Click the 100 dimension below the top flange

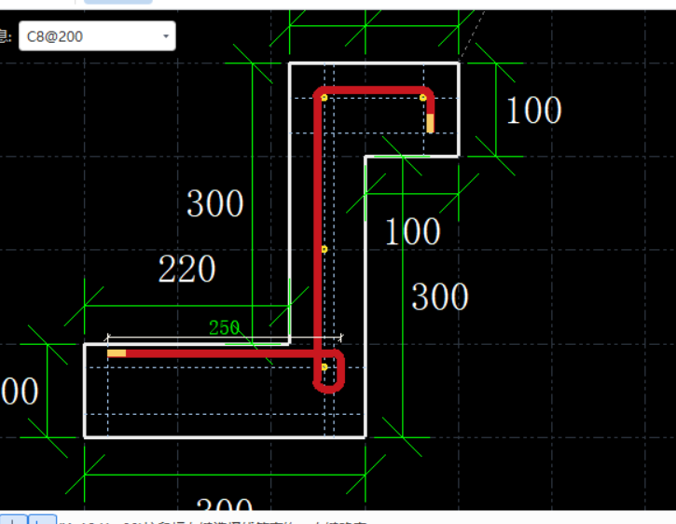click(412, 231)
